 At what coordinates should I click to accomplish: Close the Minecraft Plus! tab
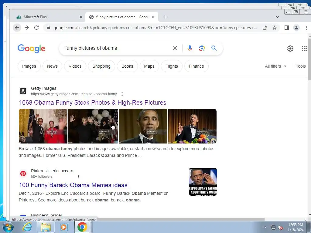pyautogui.click(x=81, y=17)
